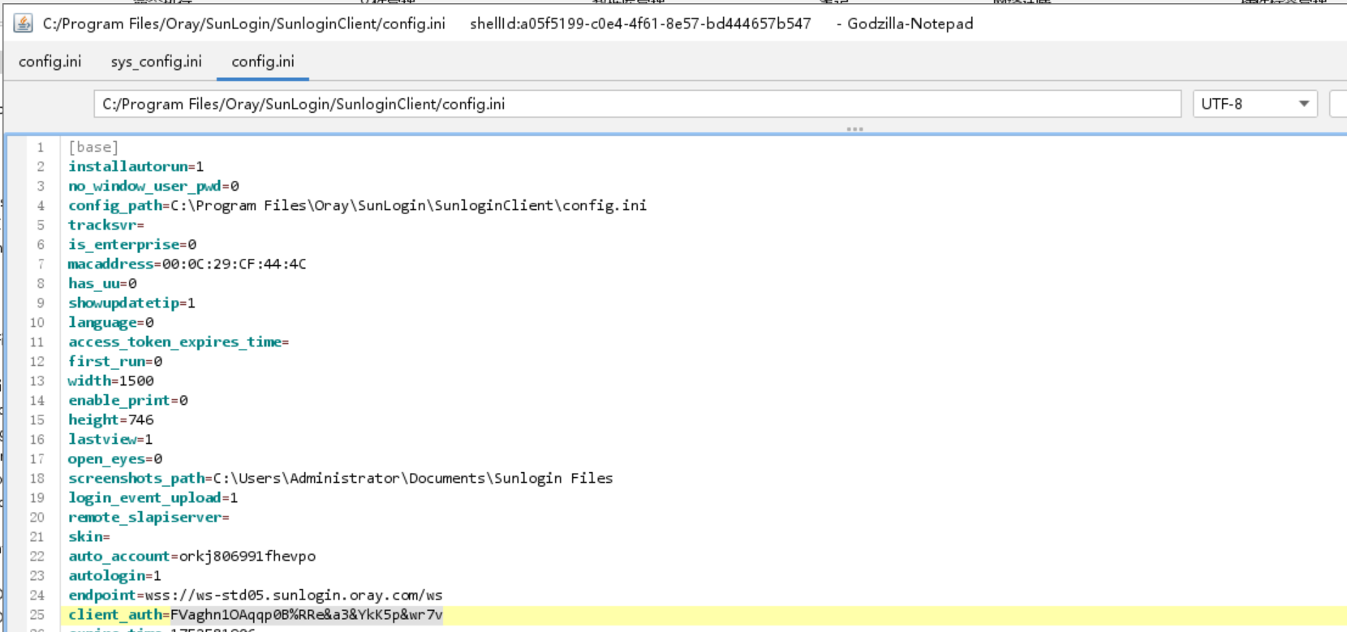The height and width of the screenshot is (632, 1347).
Task: Click the [base] section header on line 1
Action: (x=93, y=147)
